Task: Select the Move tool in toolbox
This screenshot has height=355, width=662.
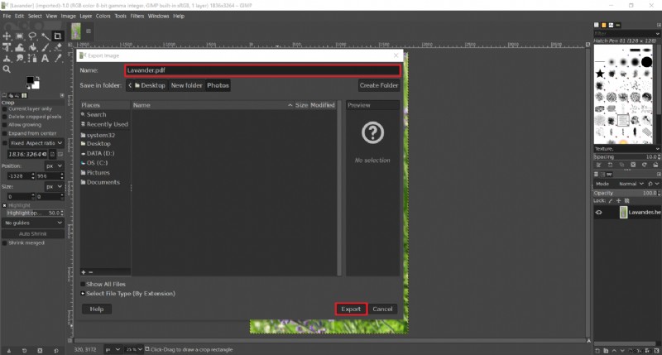Action: coord(7,36)
